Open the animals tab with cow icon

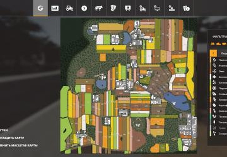(x=99, y=8)
